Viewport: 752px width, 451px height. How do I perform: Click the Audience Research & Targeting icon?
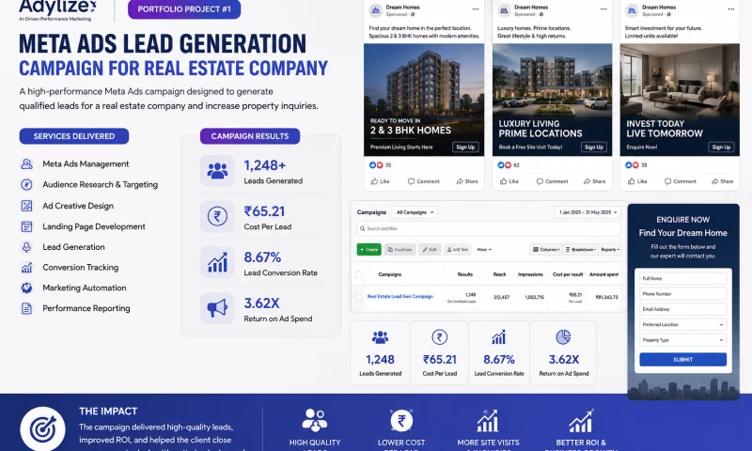coord(27,184)
